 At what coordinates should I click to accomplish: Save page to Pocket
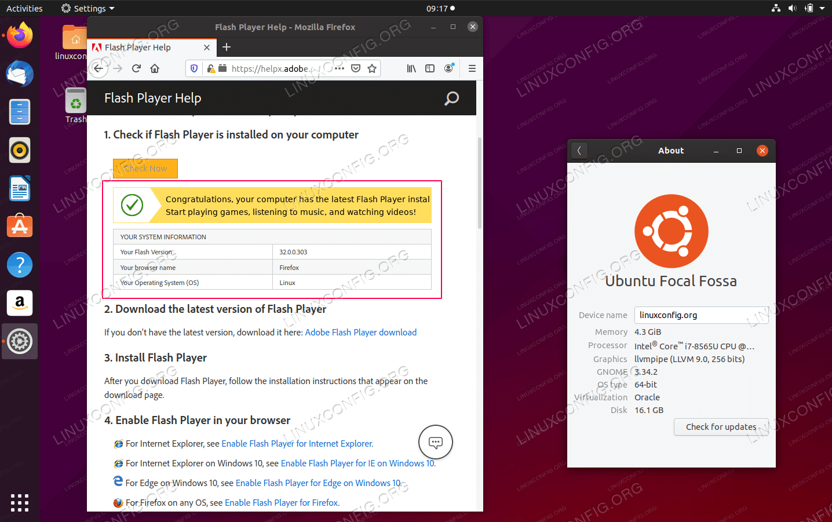tap(356, 68)
